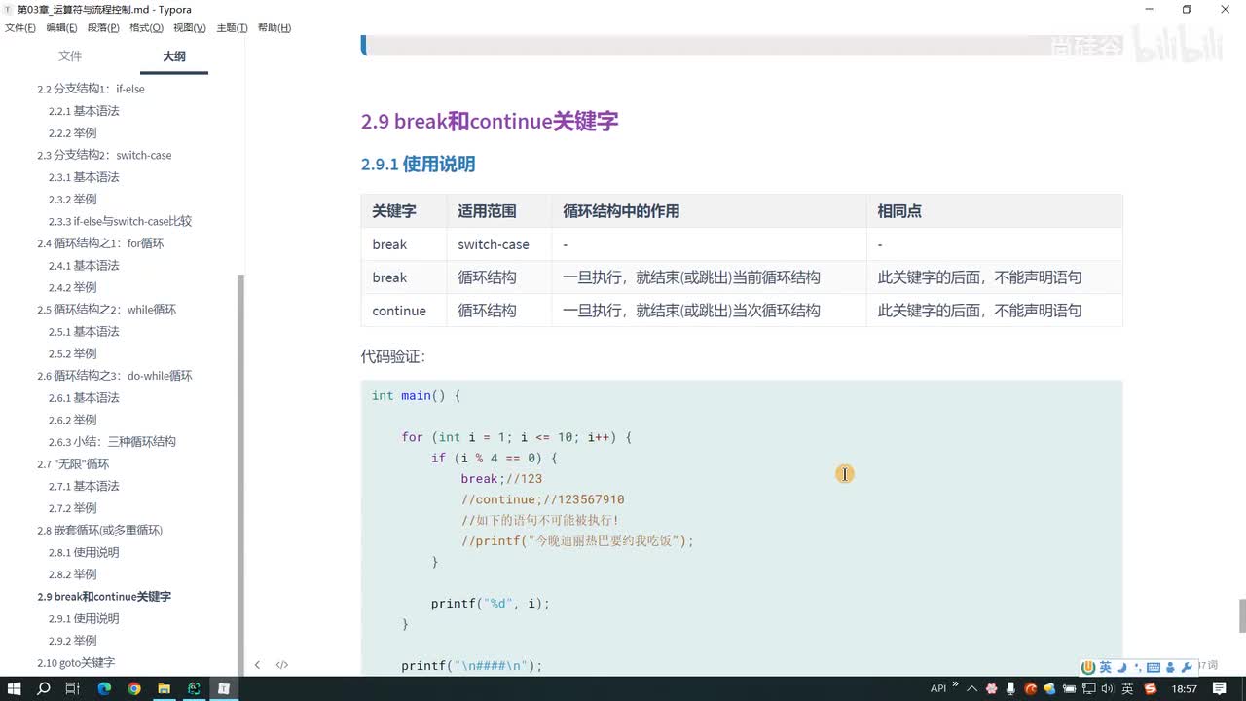Click the Typora taskbar icon
The image size is (1246, 701).
pos(224,688)
